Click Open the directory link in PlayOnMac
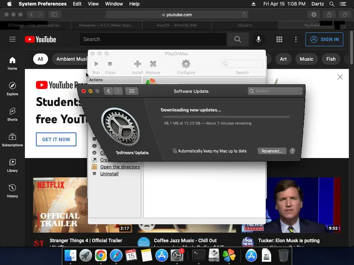The width and height of the screenshot is (354, 265). [120, 167]
